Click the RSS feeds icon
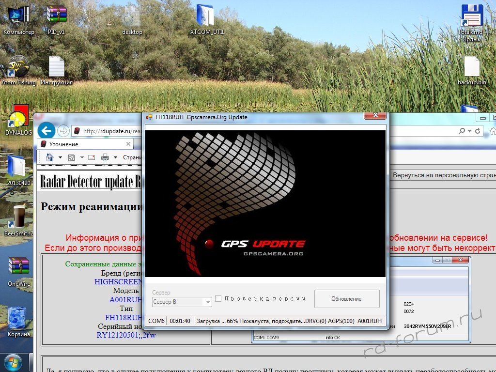 coord(71,157)
